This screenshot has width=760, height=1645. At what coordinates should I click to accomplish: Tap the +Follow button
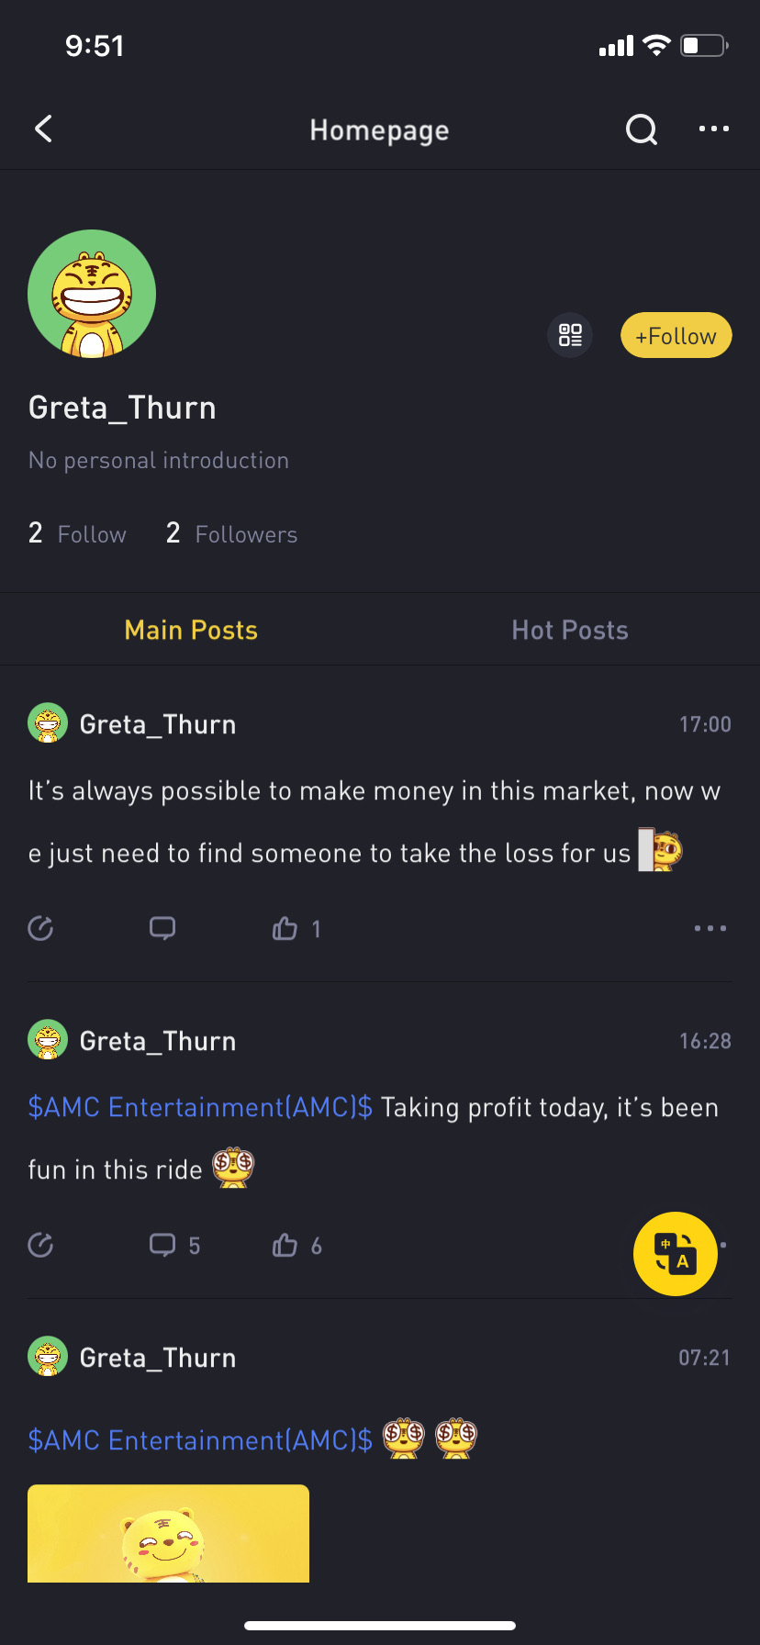[676, 336]
